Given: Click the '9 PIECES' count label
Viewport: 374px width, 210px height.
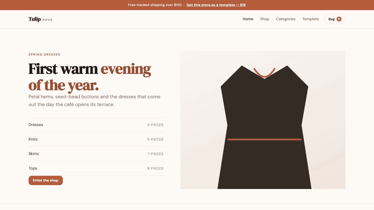Looking at the screenshot, I should click(x=155, y=169).
